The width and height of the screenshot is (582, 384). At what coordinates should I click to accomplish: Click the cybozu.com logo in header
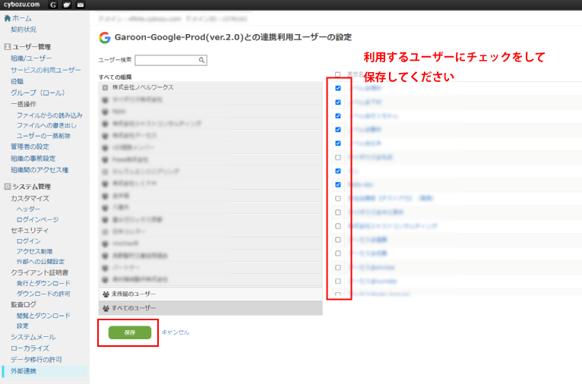[x=21, y=5]
